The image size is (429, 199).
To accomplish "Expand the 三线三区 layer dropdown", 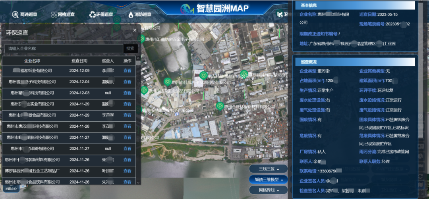I will [269, 169].
